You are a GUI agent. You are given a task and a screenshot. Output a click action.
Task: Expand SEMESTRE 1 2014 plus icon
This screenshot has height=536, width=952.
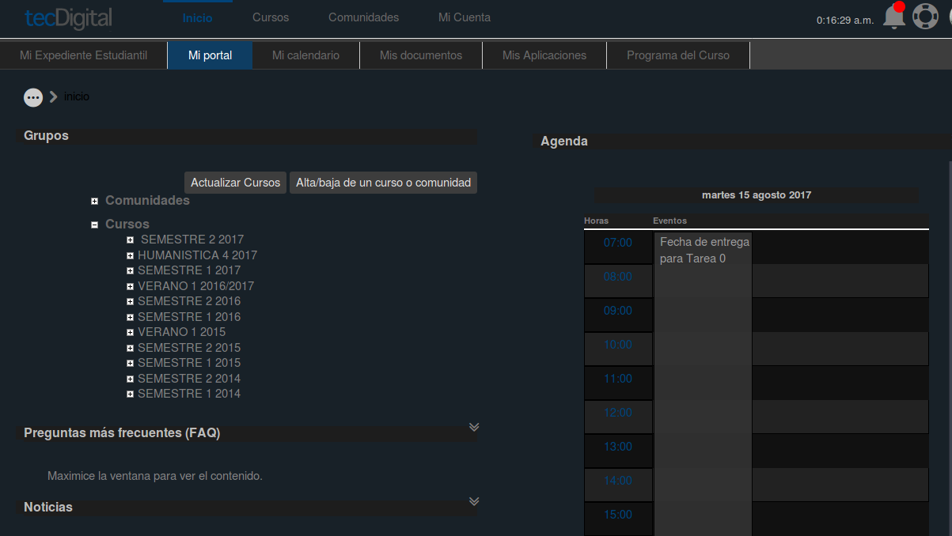131,394
